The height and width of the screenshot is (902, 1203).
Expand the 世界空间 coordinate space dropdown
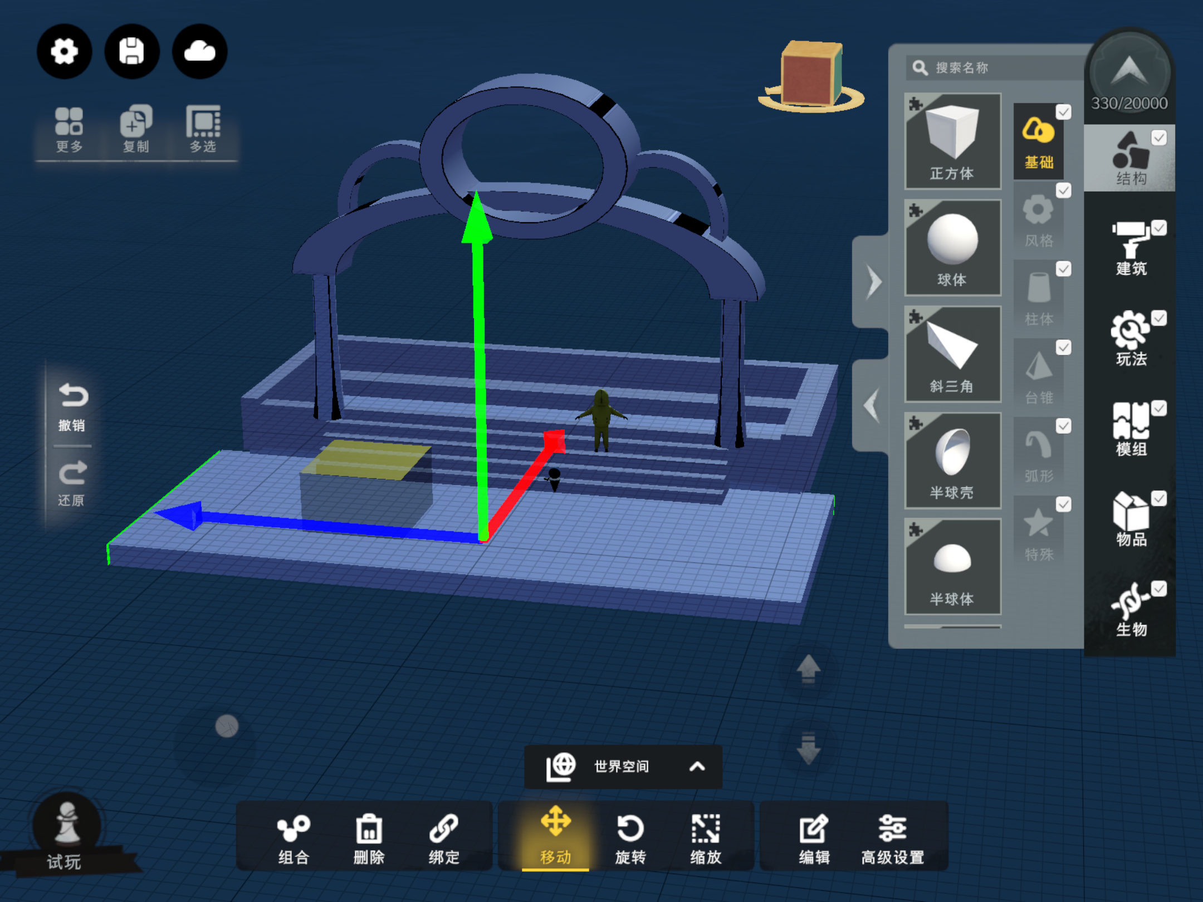pos(697,767)
